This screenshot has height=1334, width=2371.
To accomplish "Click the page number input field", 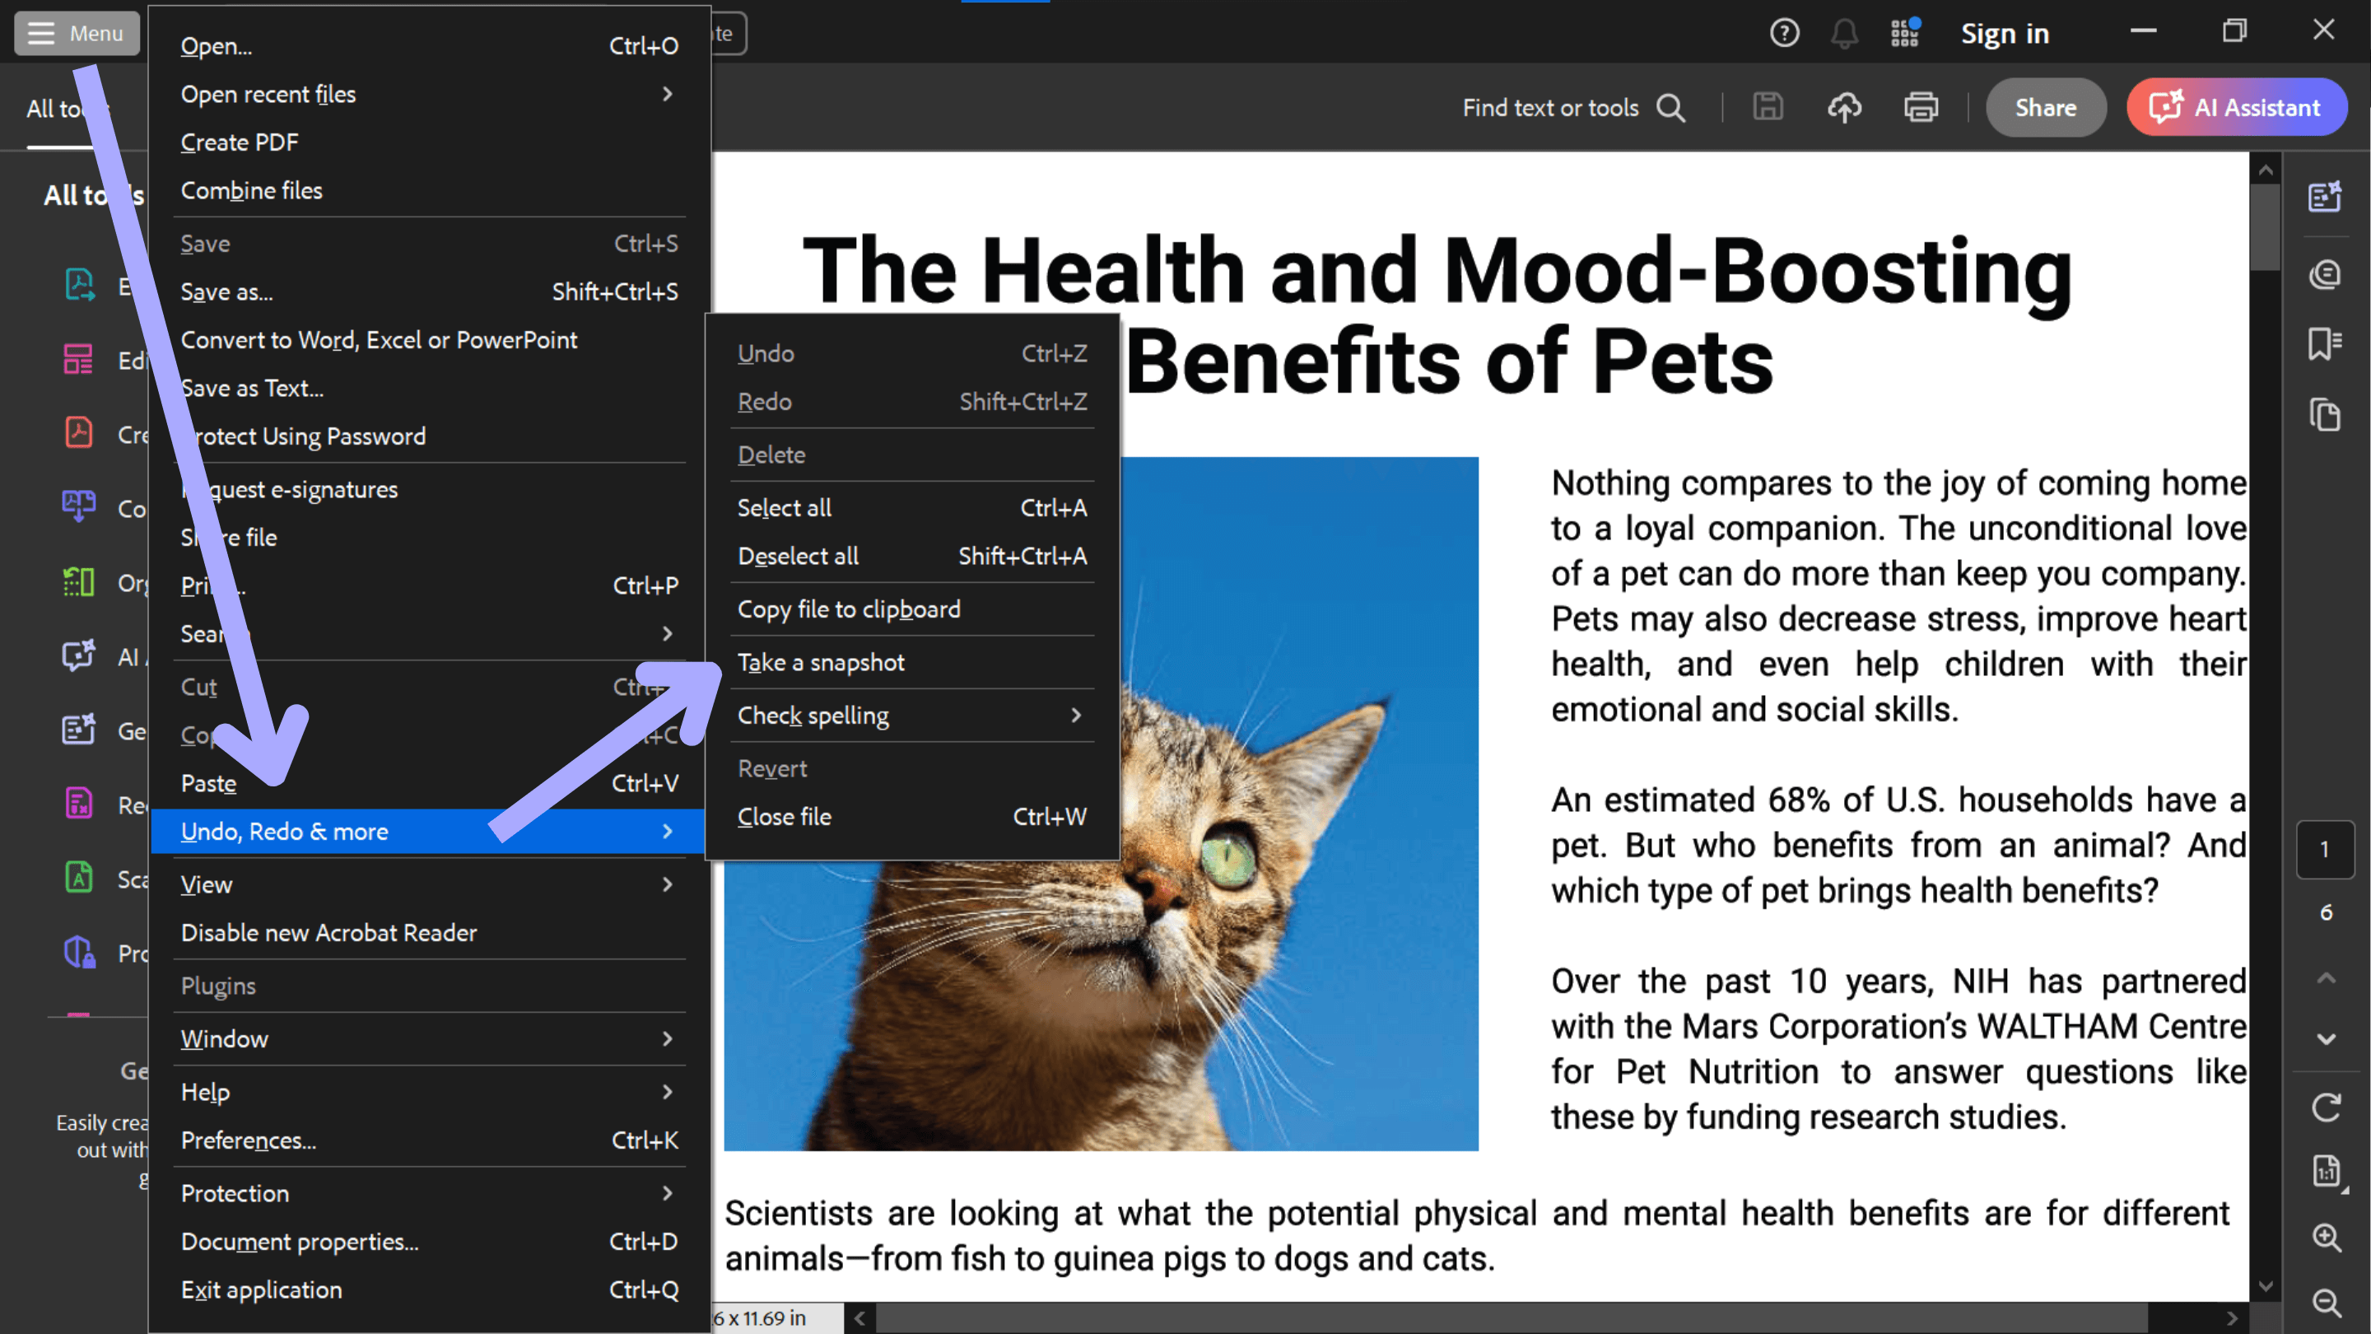I will pyautogui.click(x=2324, y=849).
